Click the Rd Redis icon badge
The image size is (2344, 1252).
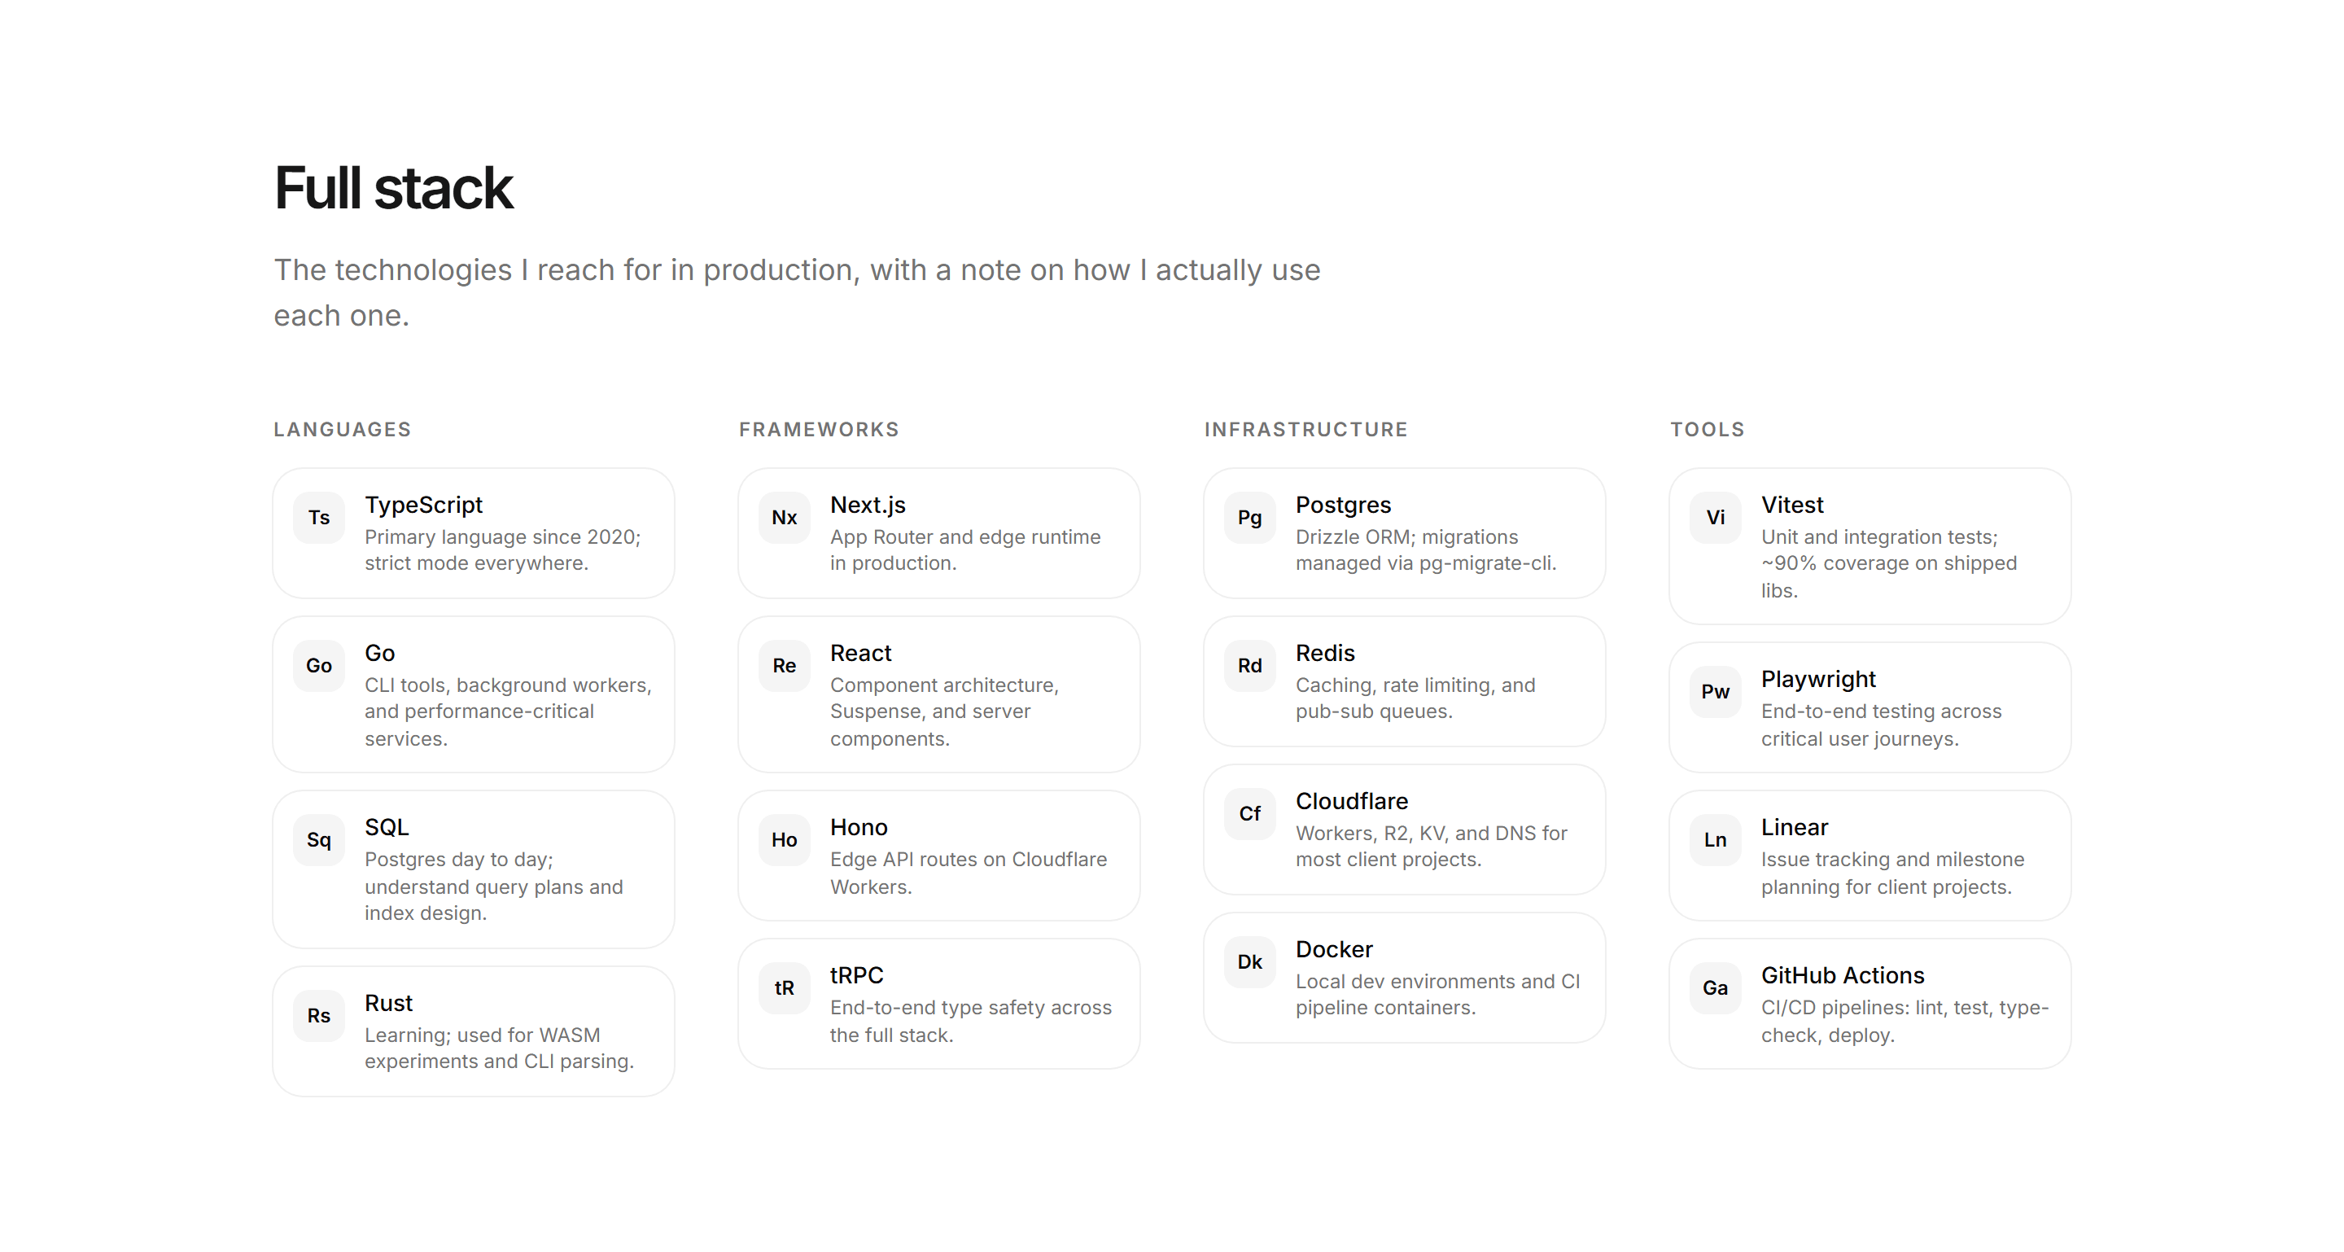coord(1250,666)
